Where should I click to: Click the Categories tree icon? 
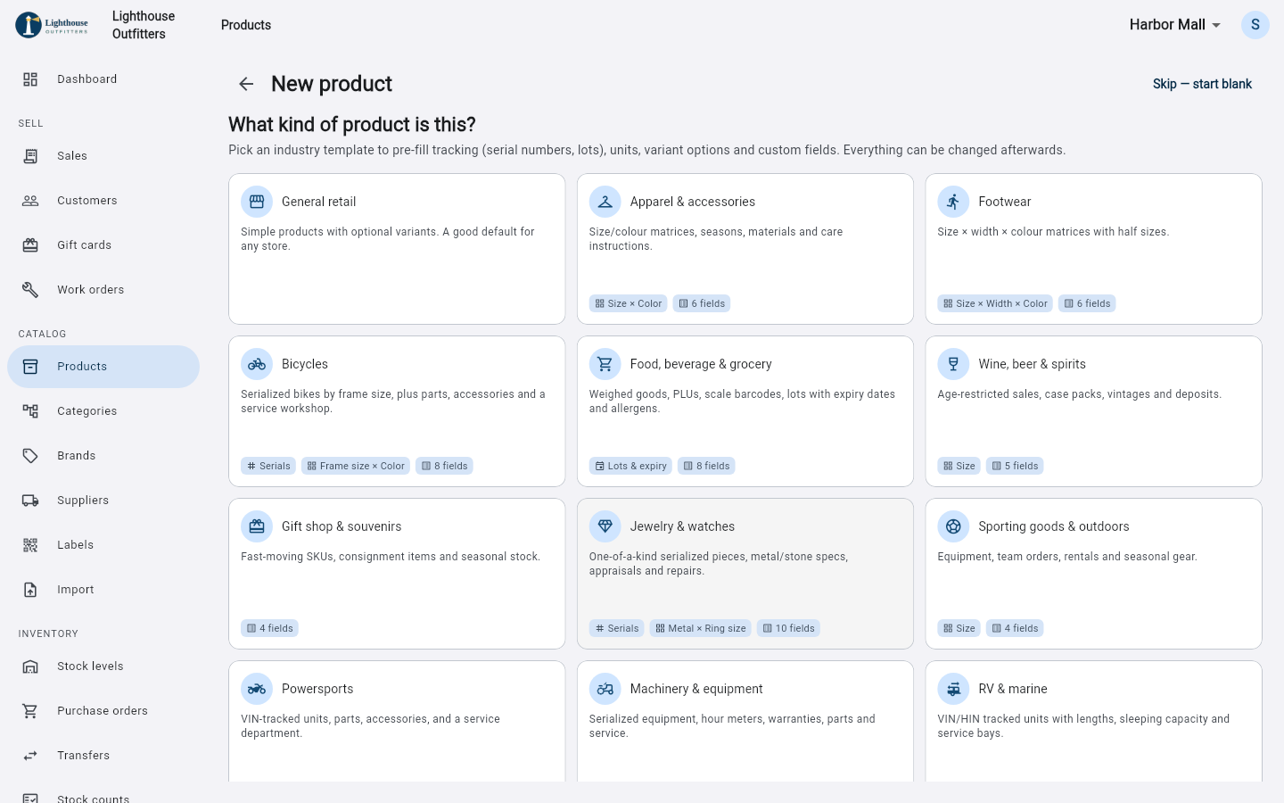(30, 411)
